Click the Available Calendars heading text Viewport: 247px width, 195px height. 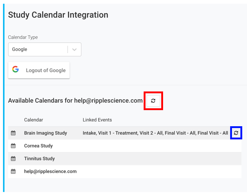[x=75, y=101]
